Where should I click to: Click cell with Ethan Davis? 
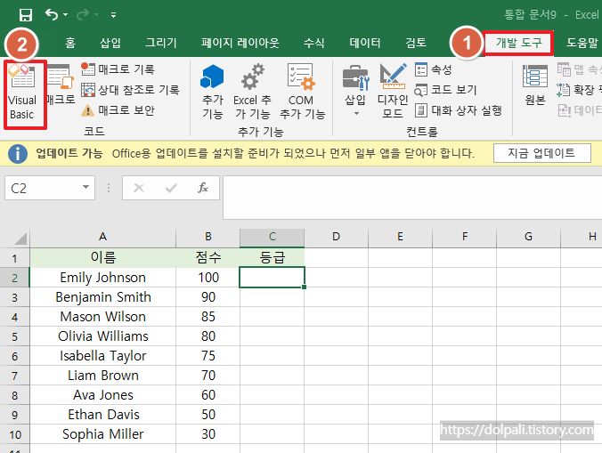pos(103,414)
